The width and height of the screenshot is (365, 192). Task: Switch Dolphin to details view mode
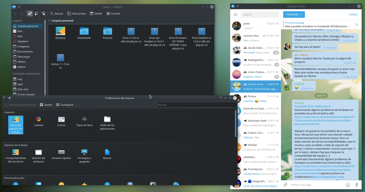click(43, 14)
